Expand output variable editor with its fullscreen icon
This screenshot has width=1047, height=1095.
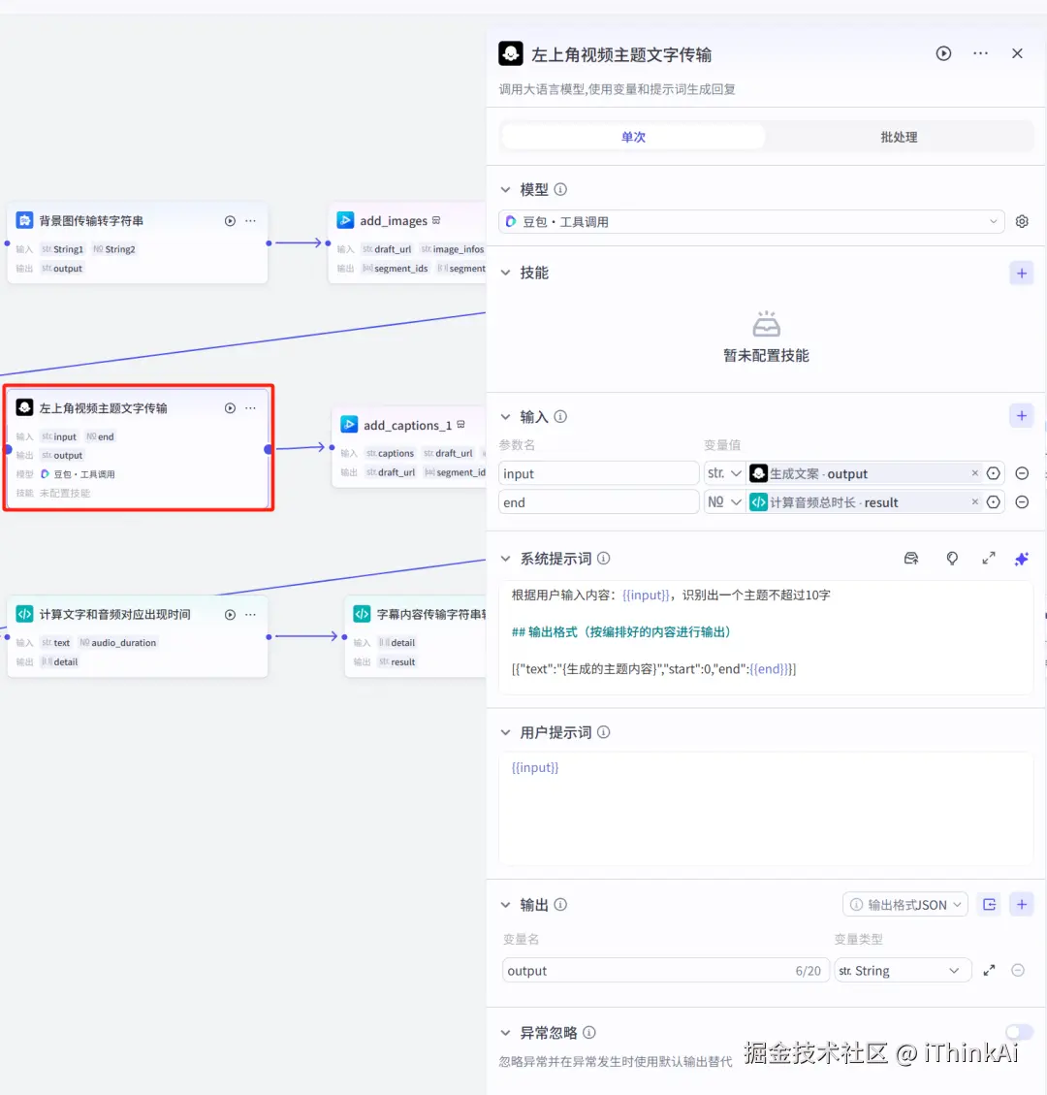pyautogui.click(x=988, y=970)
